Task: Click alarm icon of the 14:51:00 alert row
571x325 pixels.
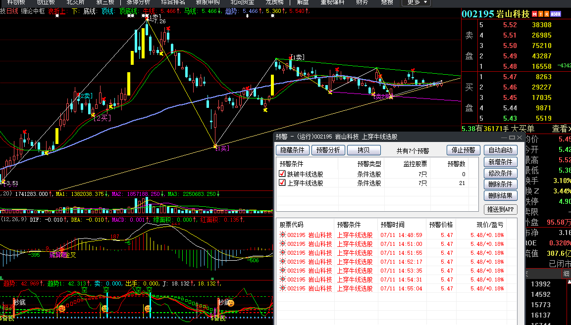Action: tap(283, 244)
